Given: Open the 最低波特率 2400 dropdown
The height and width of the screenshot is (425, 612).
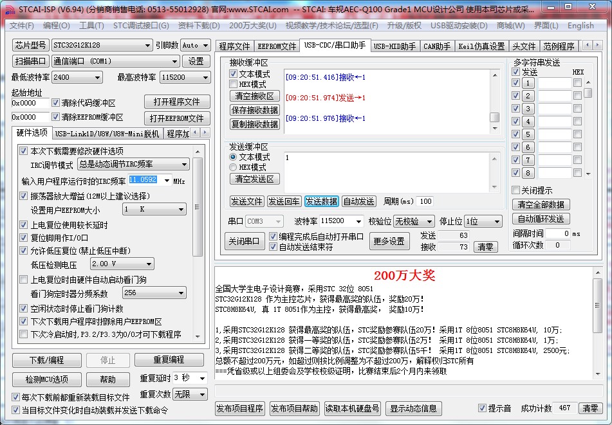Looking at the screenshot, I should (x=97, y=78).
